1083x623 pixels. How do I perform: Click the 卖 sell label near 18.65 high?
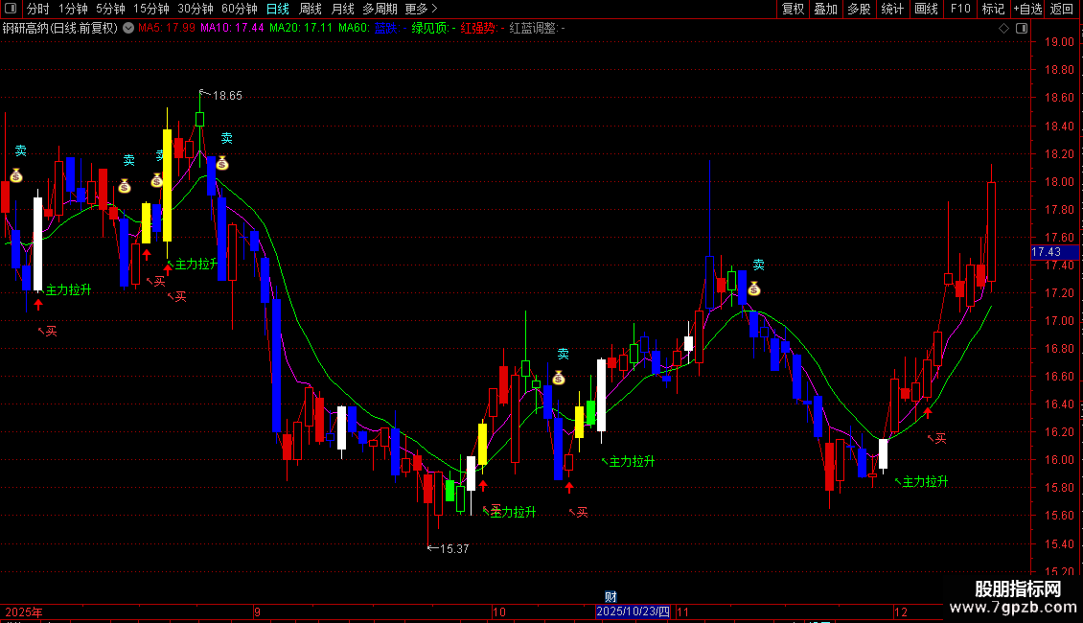point(226,139)
